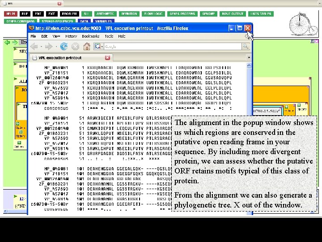This screenshot has width=322, height=242.
Task: Open Firefox Home page icon
Action: 87,47
